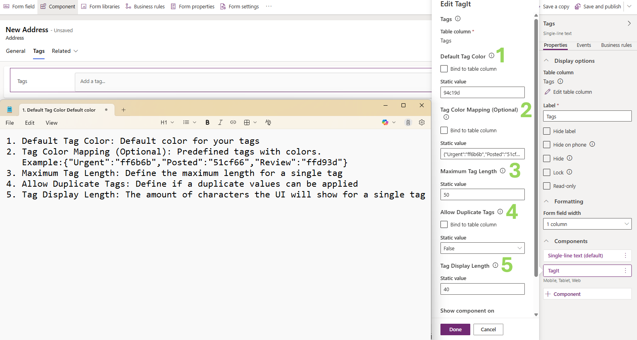The image size is (637, 340).
Task: Click the Tags info icon in Edit TagIt
Action: (458, 19)
